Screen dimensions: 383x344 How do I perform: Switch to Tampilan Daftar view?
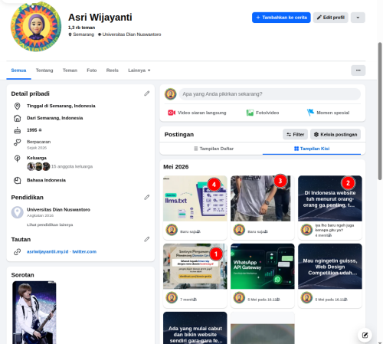click(214, 149)
